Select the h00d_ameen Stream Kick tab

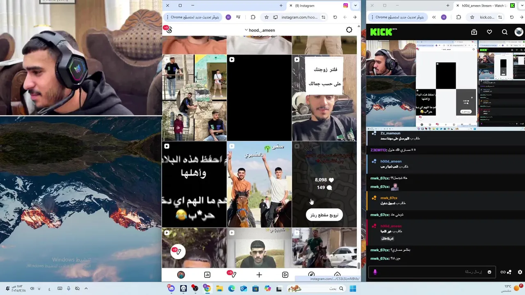click(486, 6)
